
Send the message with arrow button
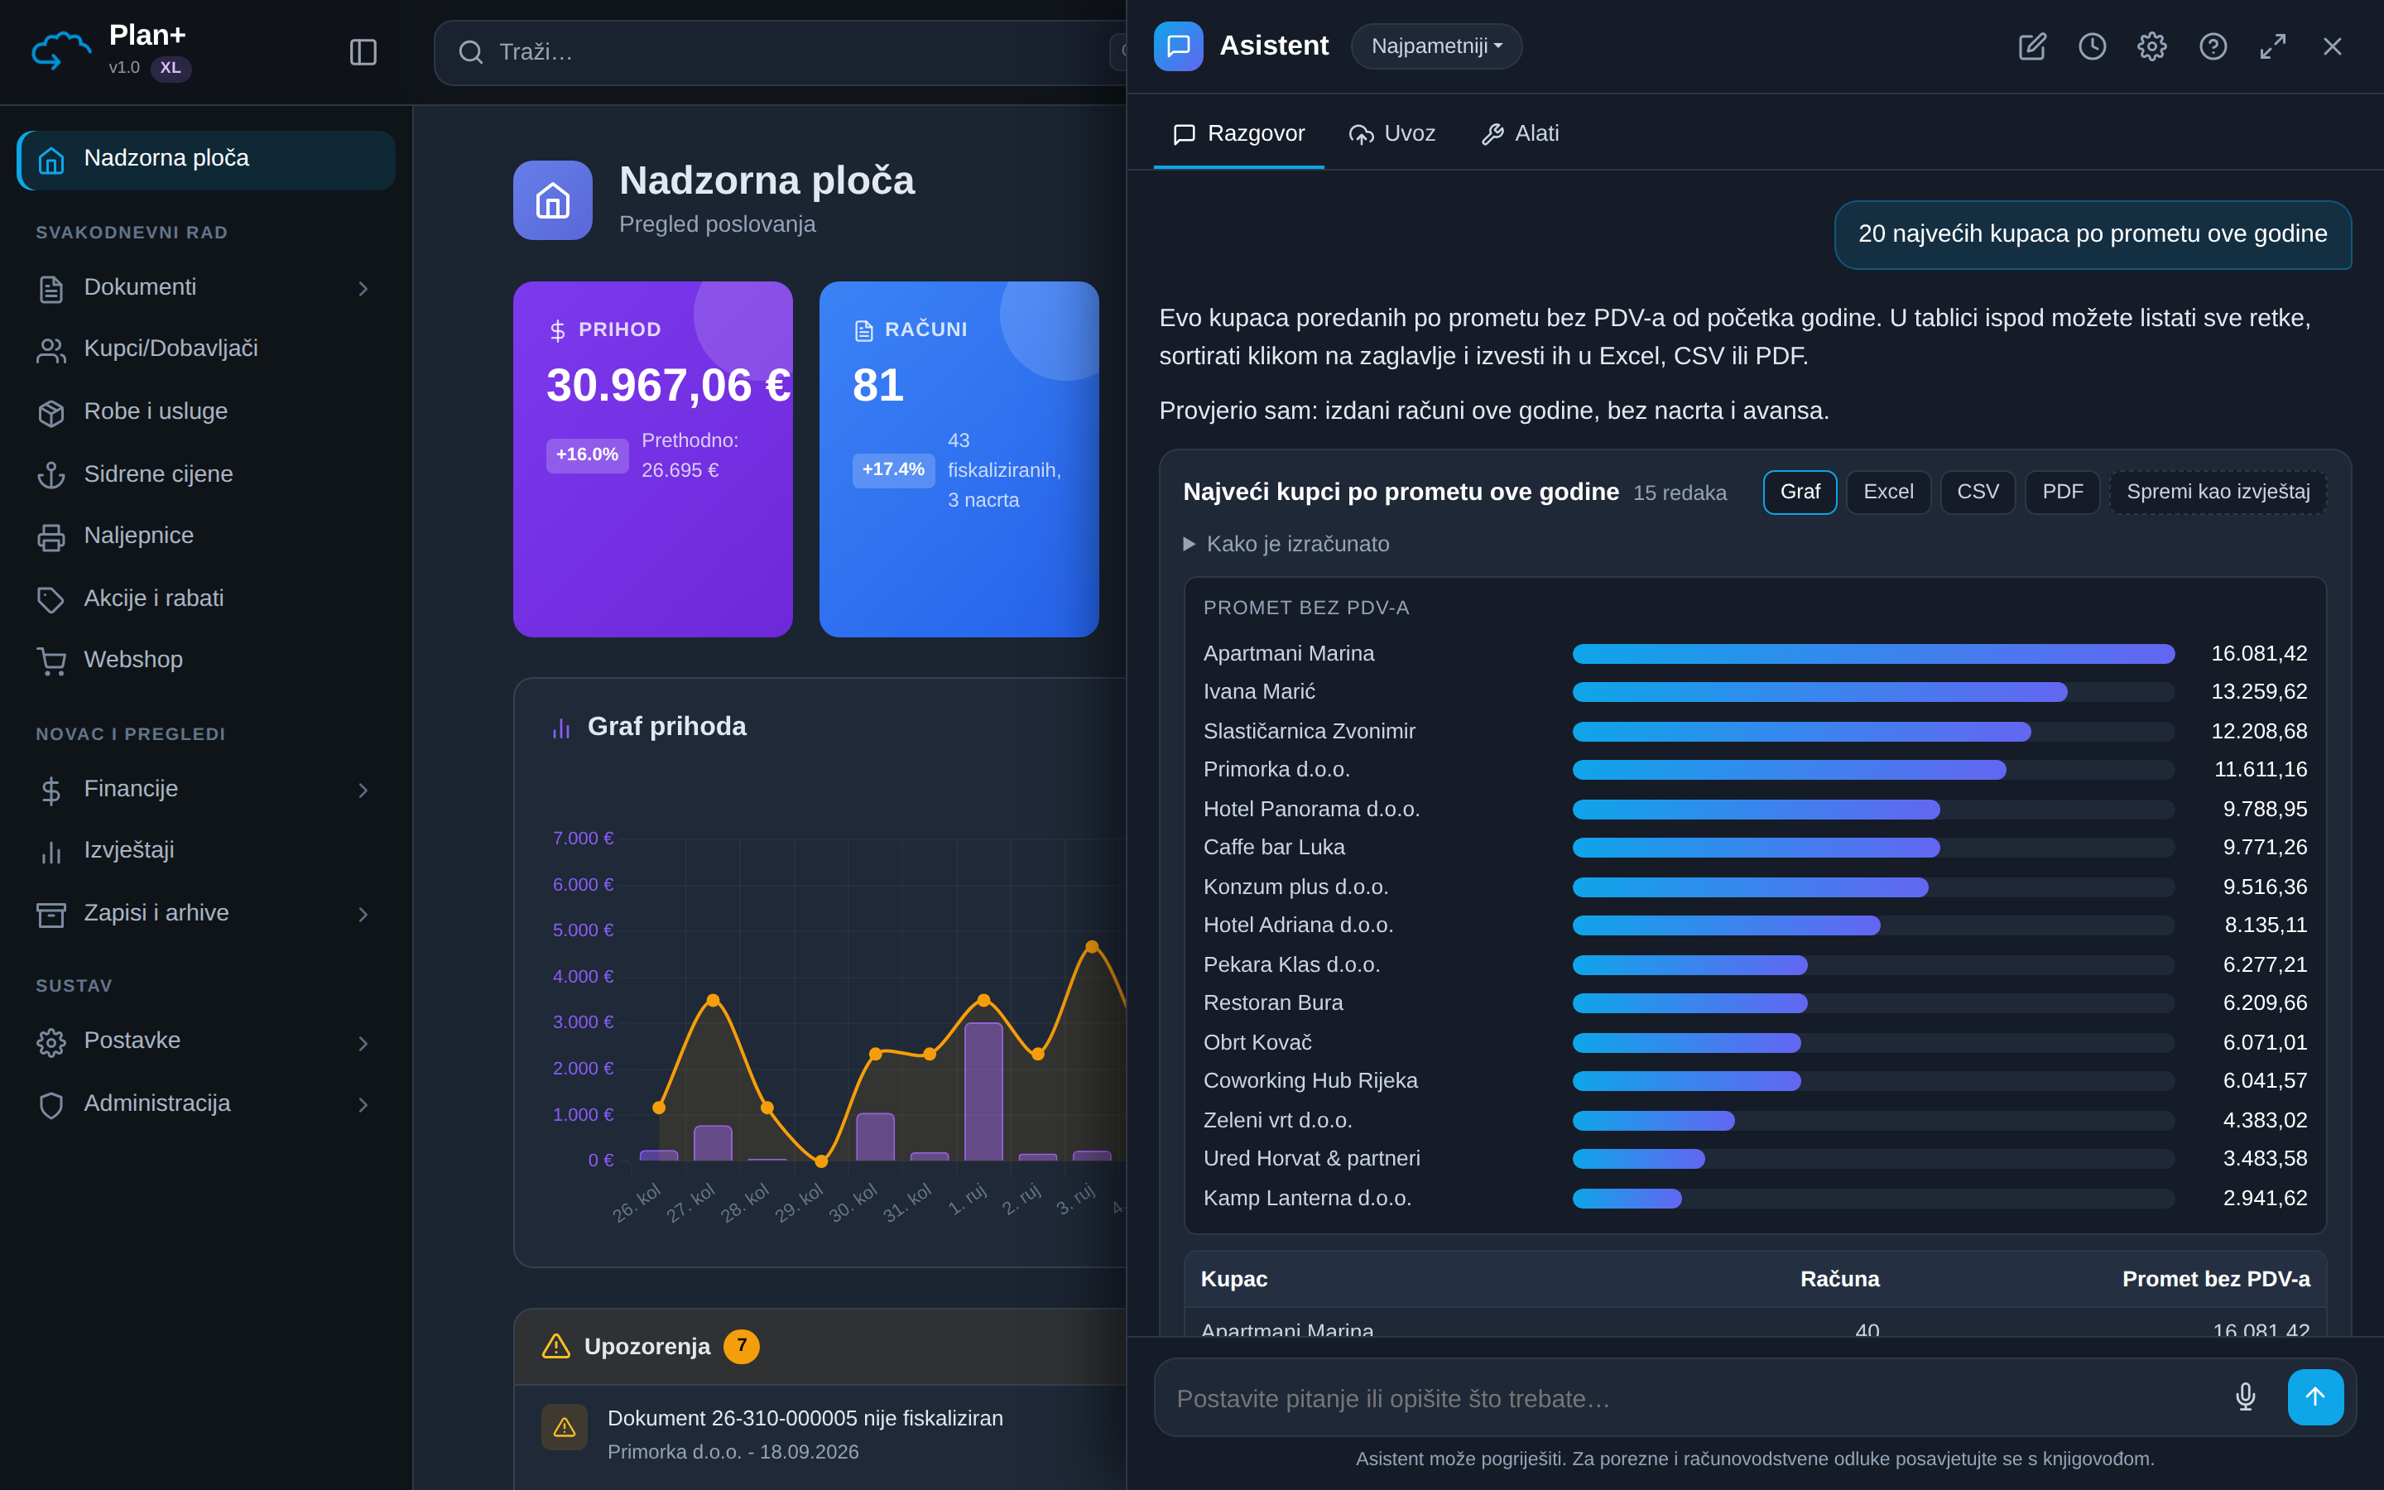[2315, 1396]
